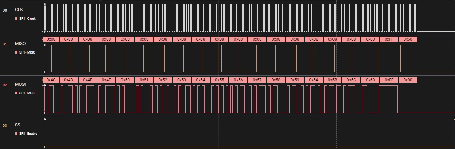This screenshot has width=455, height=149.
Task: Select the 0x52 decoded MOSI byte
Action: [163, 80]
